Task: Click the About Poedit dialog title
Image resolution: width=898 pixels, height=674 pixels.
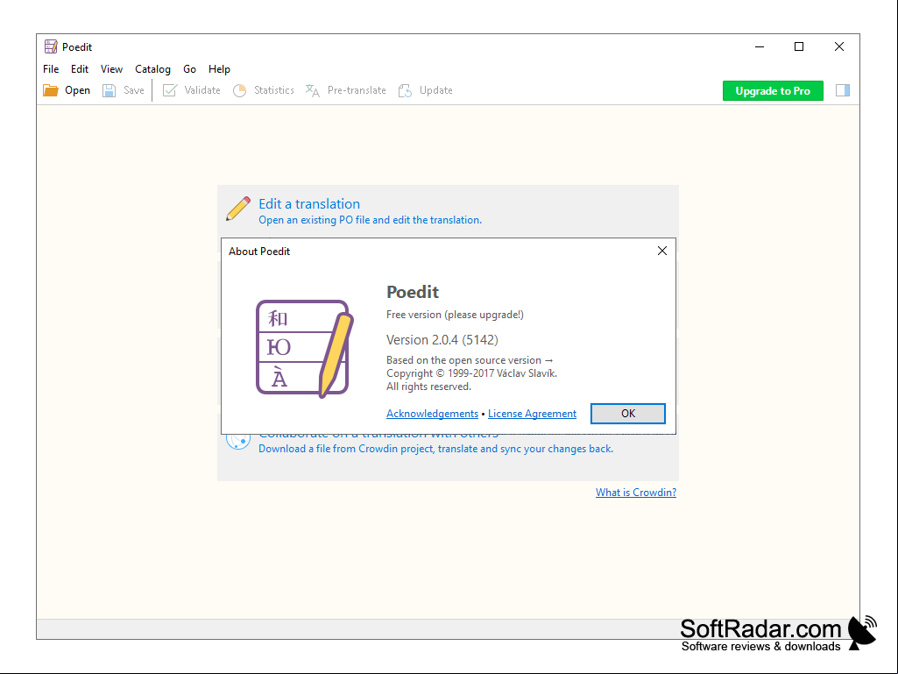Action: pyautogui.click(x=259, y=251)
